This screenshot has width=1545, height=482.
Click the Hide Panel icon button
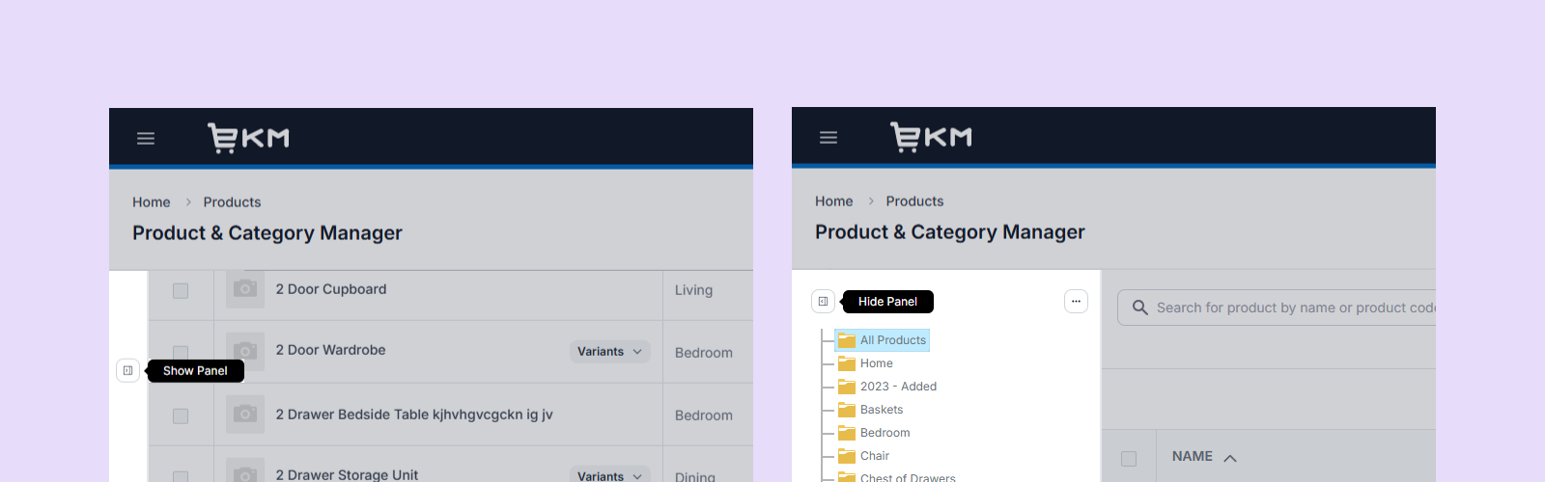click(823, 302)
